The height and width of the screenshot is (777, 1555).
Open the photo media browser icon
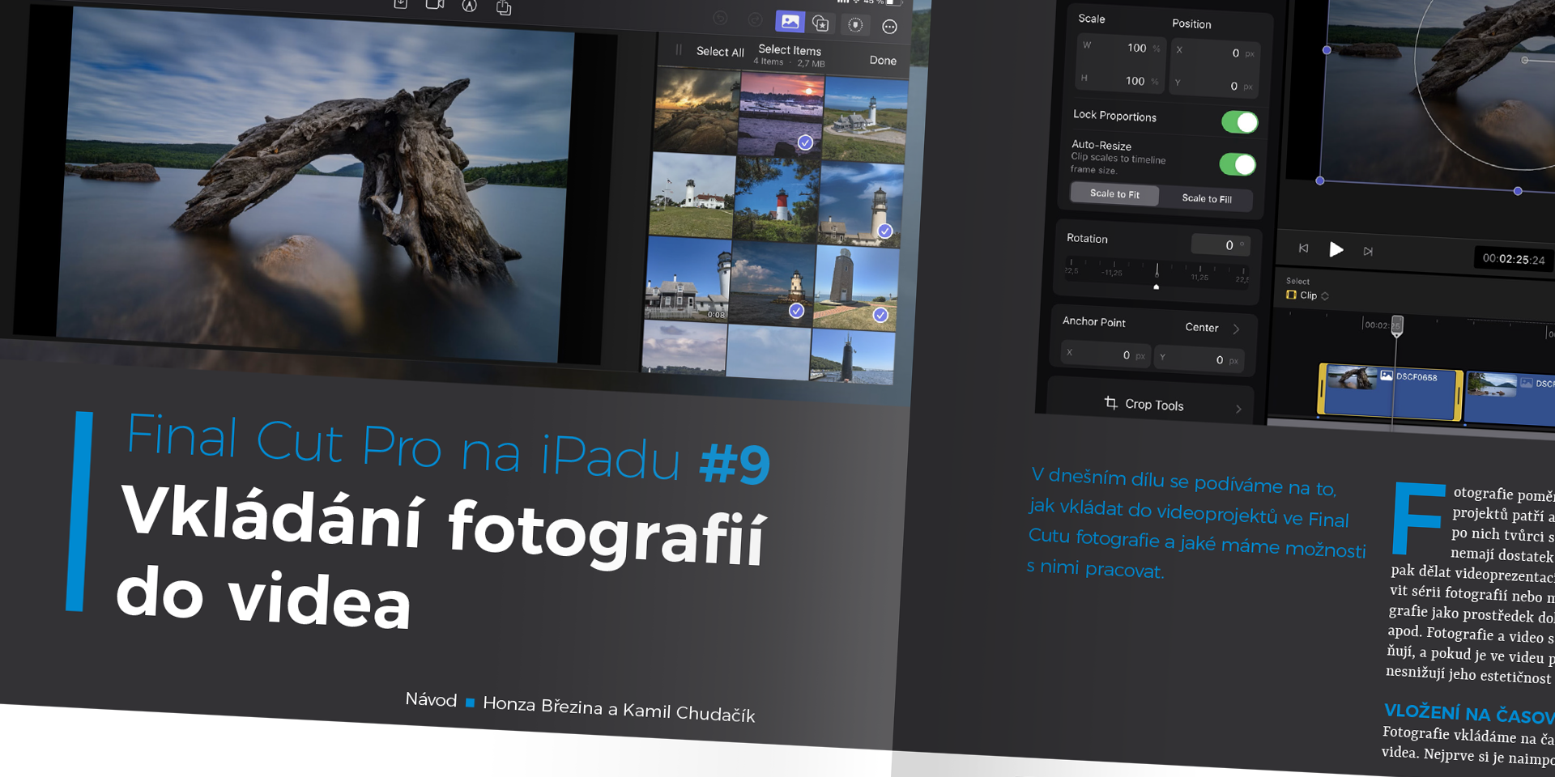tap(790, 22)
